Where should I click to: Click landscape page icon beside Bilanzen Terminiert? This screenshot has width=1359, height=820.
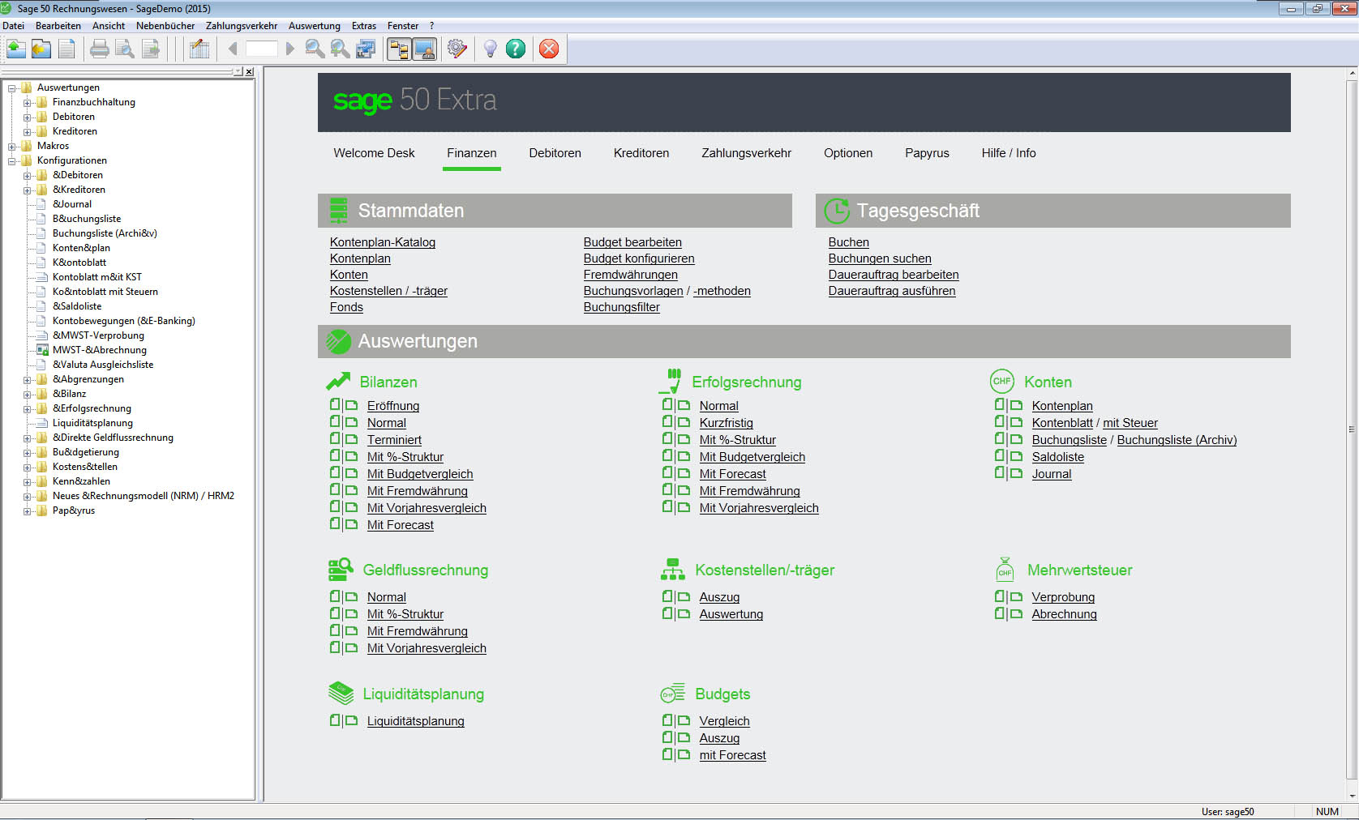coord(351,439)
